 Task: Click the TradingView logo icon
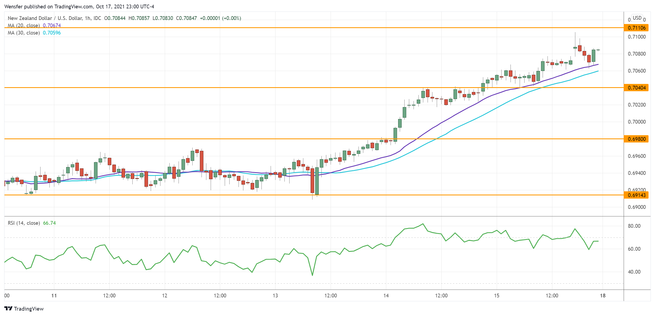pos(8,308)
